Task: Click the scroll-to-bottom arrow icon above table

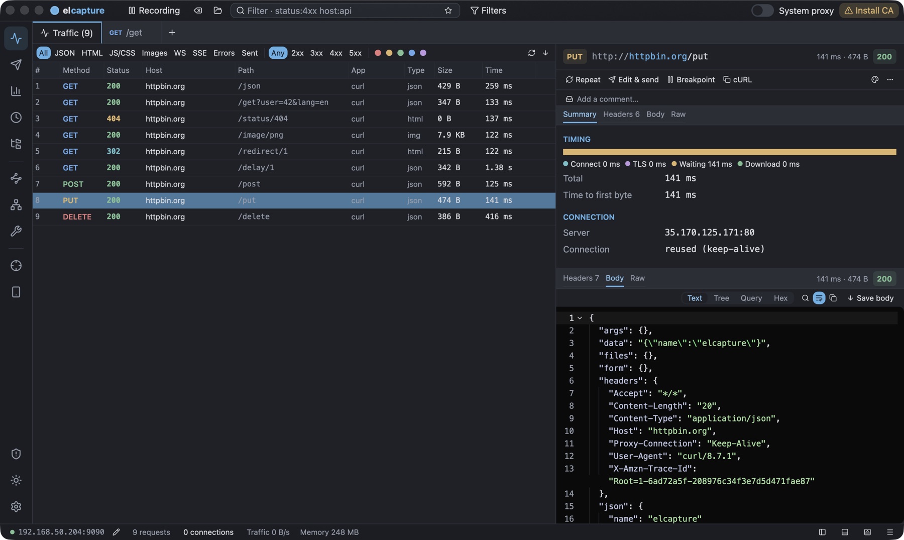Action: tap(545, 53)
